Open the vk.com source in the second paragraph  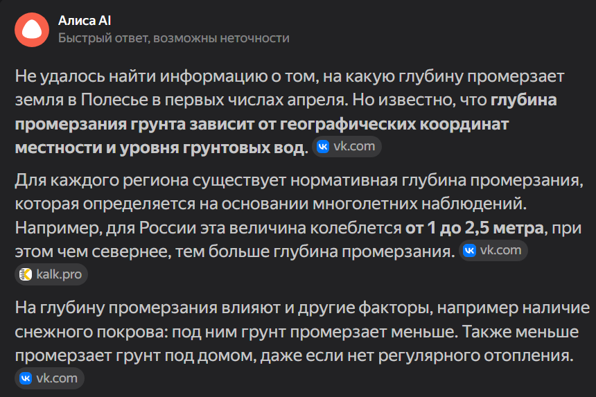click(493, 250)
